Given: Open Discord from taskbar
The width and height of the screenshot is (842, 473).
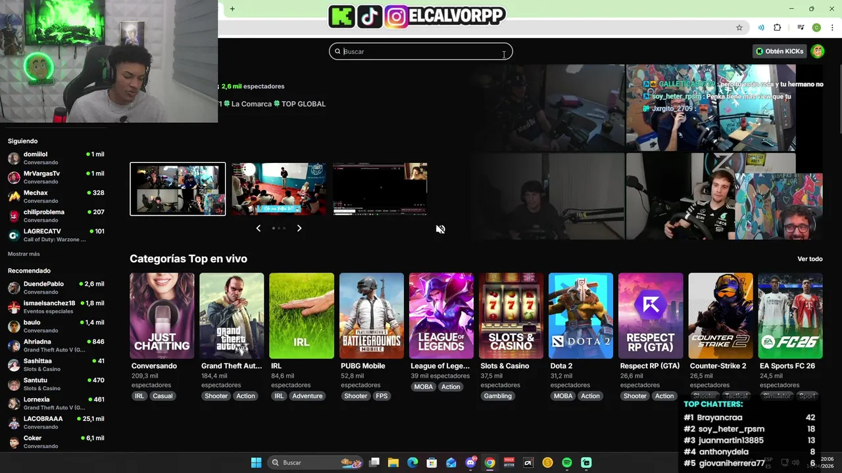Looking at the screenshot, I should [470, 462].
